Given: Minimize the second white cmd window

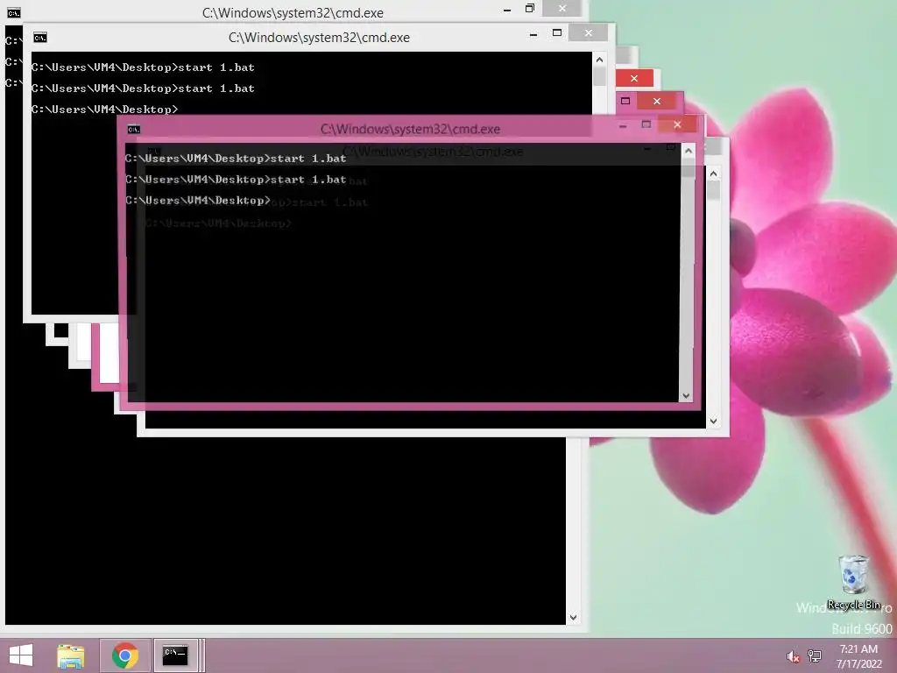Looking at the screenshot, I should tap(533, 34).
